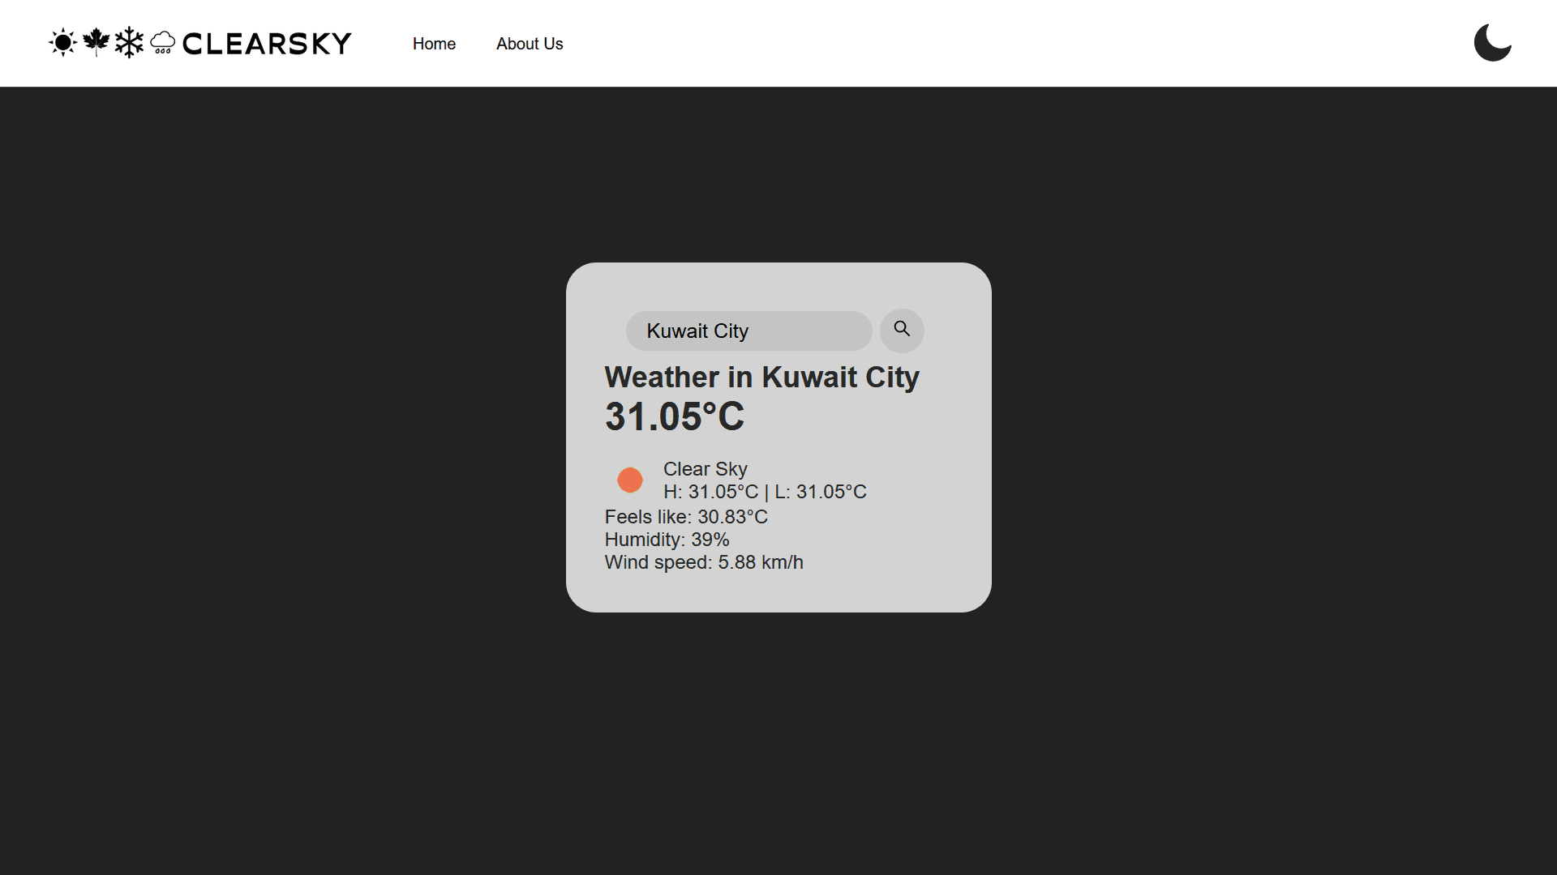This screenshot has height=875, width=1557.
Task: Click the orange clear-sky weather icon
Action: (x=630, y=480)
